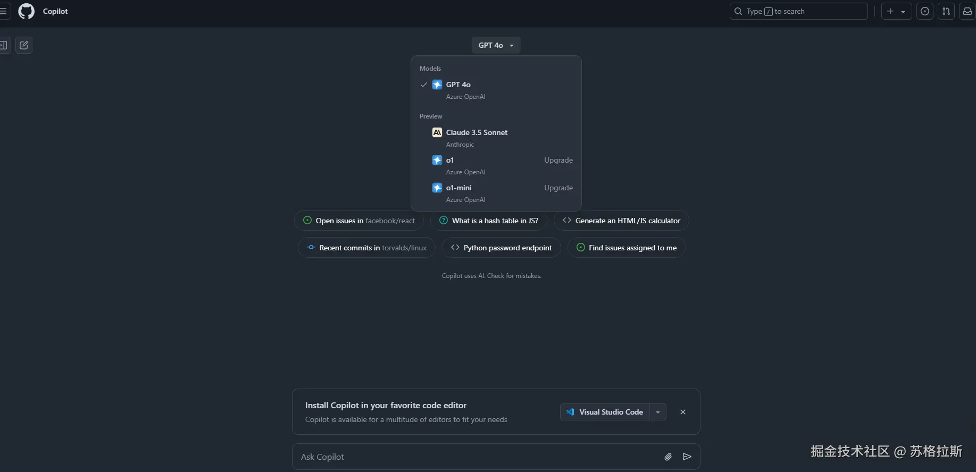976x472 pixels.
Task: Choose 'Open issues in facebook/react' suggestion
Action: point(359,221)
